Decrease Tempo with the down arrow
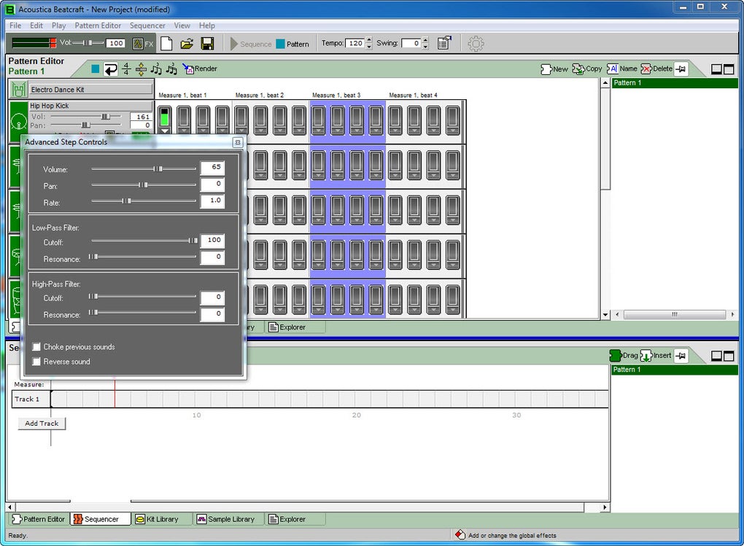 (x=369, y=47)
